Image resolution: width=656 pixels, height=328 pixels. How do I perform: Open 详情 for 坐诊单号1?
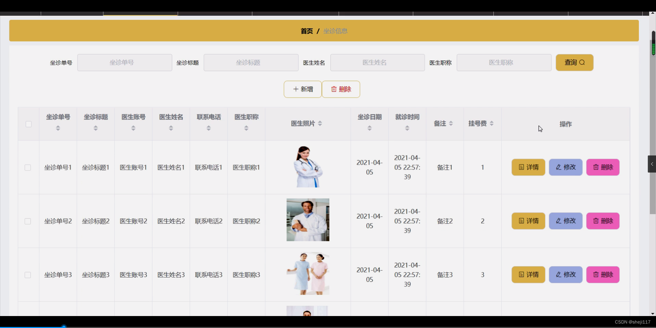[x=528, y=167]
